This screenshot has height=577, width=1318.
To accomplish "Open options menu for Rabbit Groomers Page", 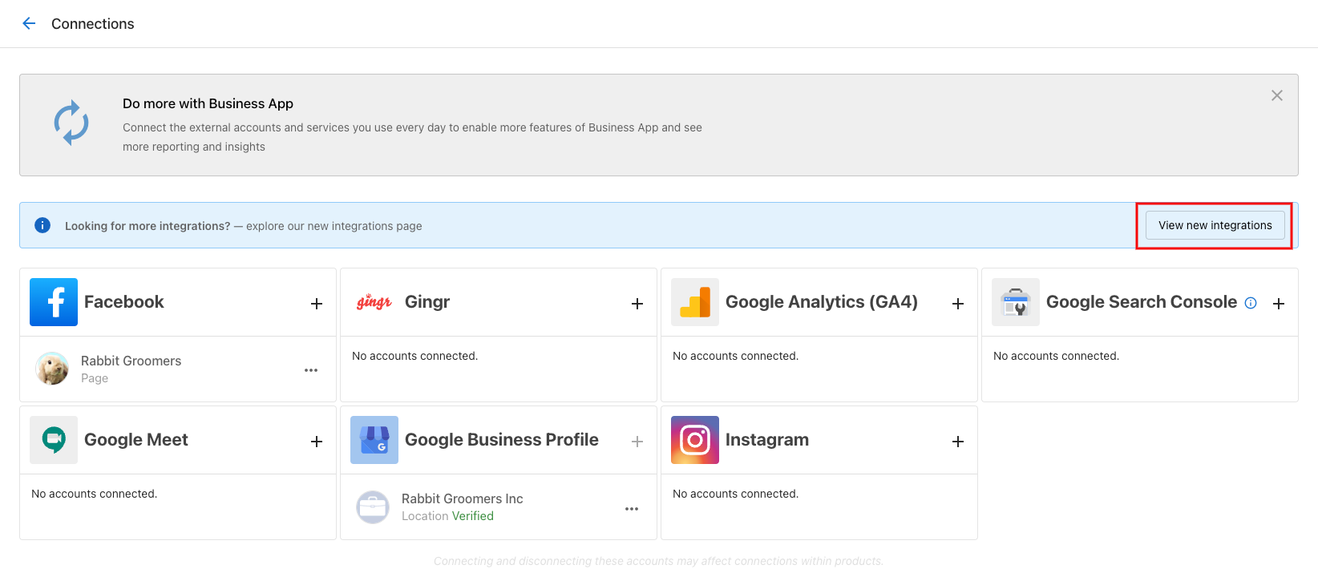I will [x=311, y=370].
